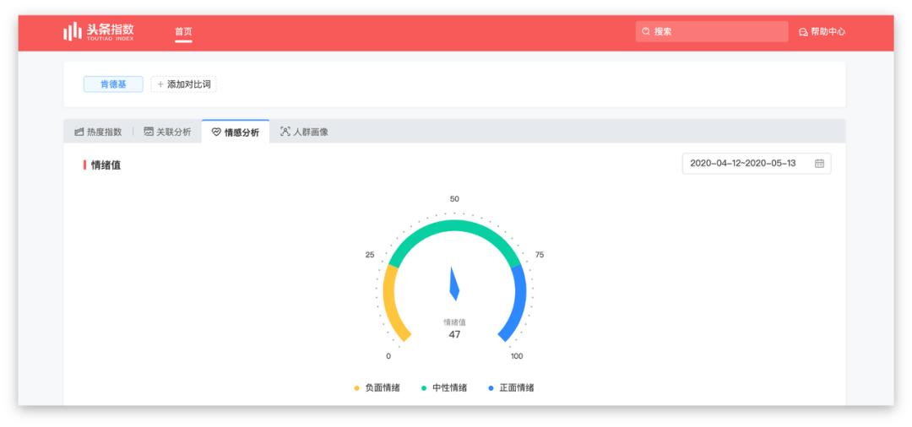Open the 首页 navigation tab
This screenshot has height=427, width=912.
click(x=183, y=31)
